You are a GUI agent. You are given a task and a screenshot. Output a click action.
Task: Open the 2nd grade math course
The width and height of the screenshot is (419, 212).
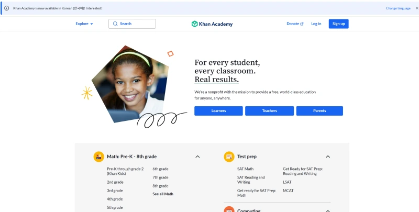coord(115,182)
